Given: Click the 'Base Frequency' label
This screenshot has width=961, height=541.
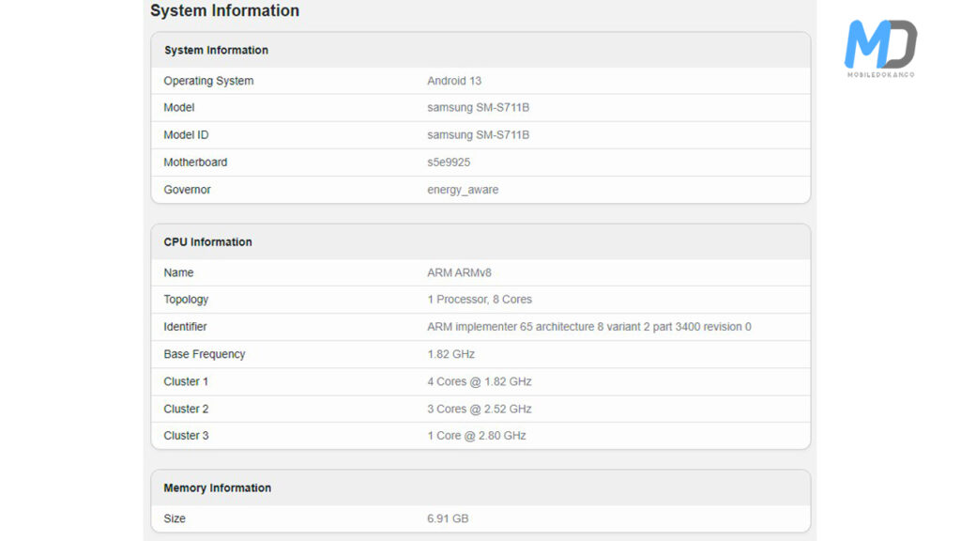Looking at the screenshot, I should pos(204,354).
